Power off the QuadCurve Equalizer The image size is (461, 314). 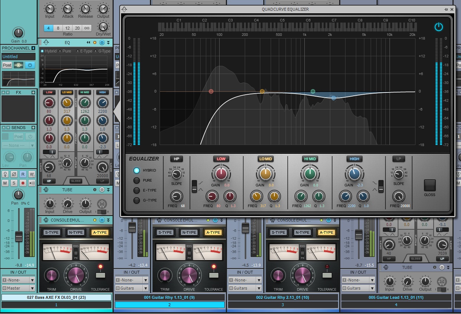pyautogui.click(x=438, y=26)
